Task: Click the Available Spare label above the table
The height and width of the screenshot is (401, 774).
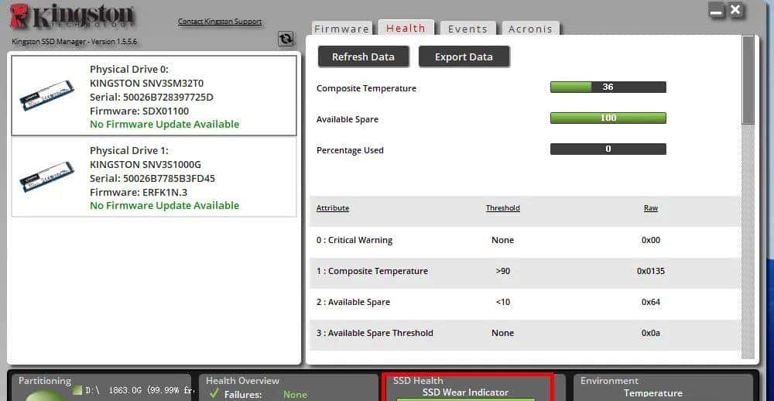Action: (x=348, y=119)
